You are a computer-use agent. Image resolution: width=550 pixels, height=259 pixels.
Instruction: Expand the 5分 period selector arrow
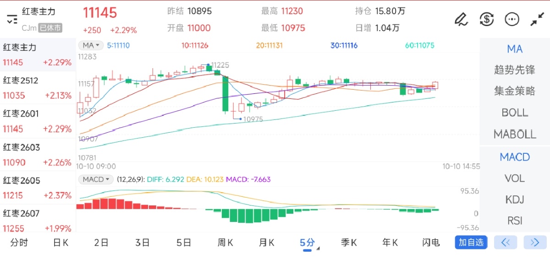318,248
